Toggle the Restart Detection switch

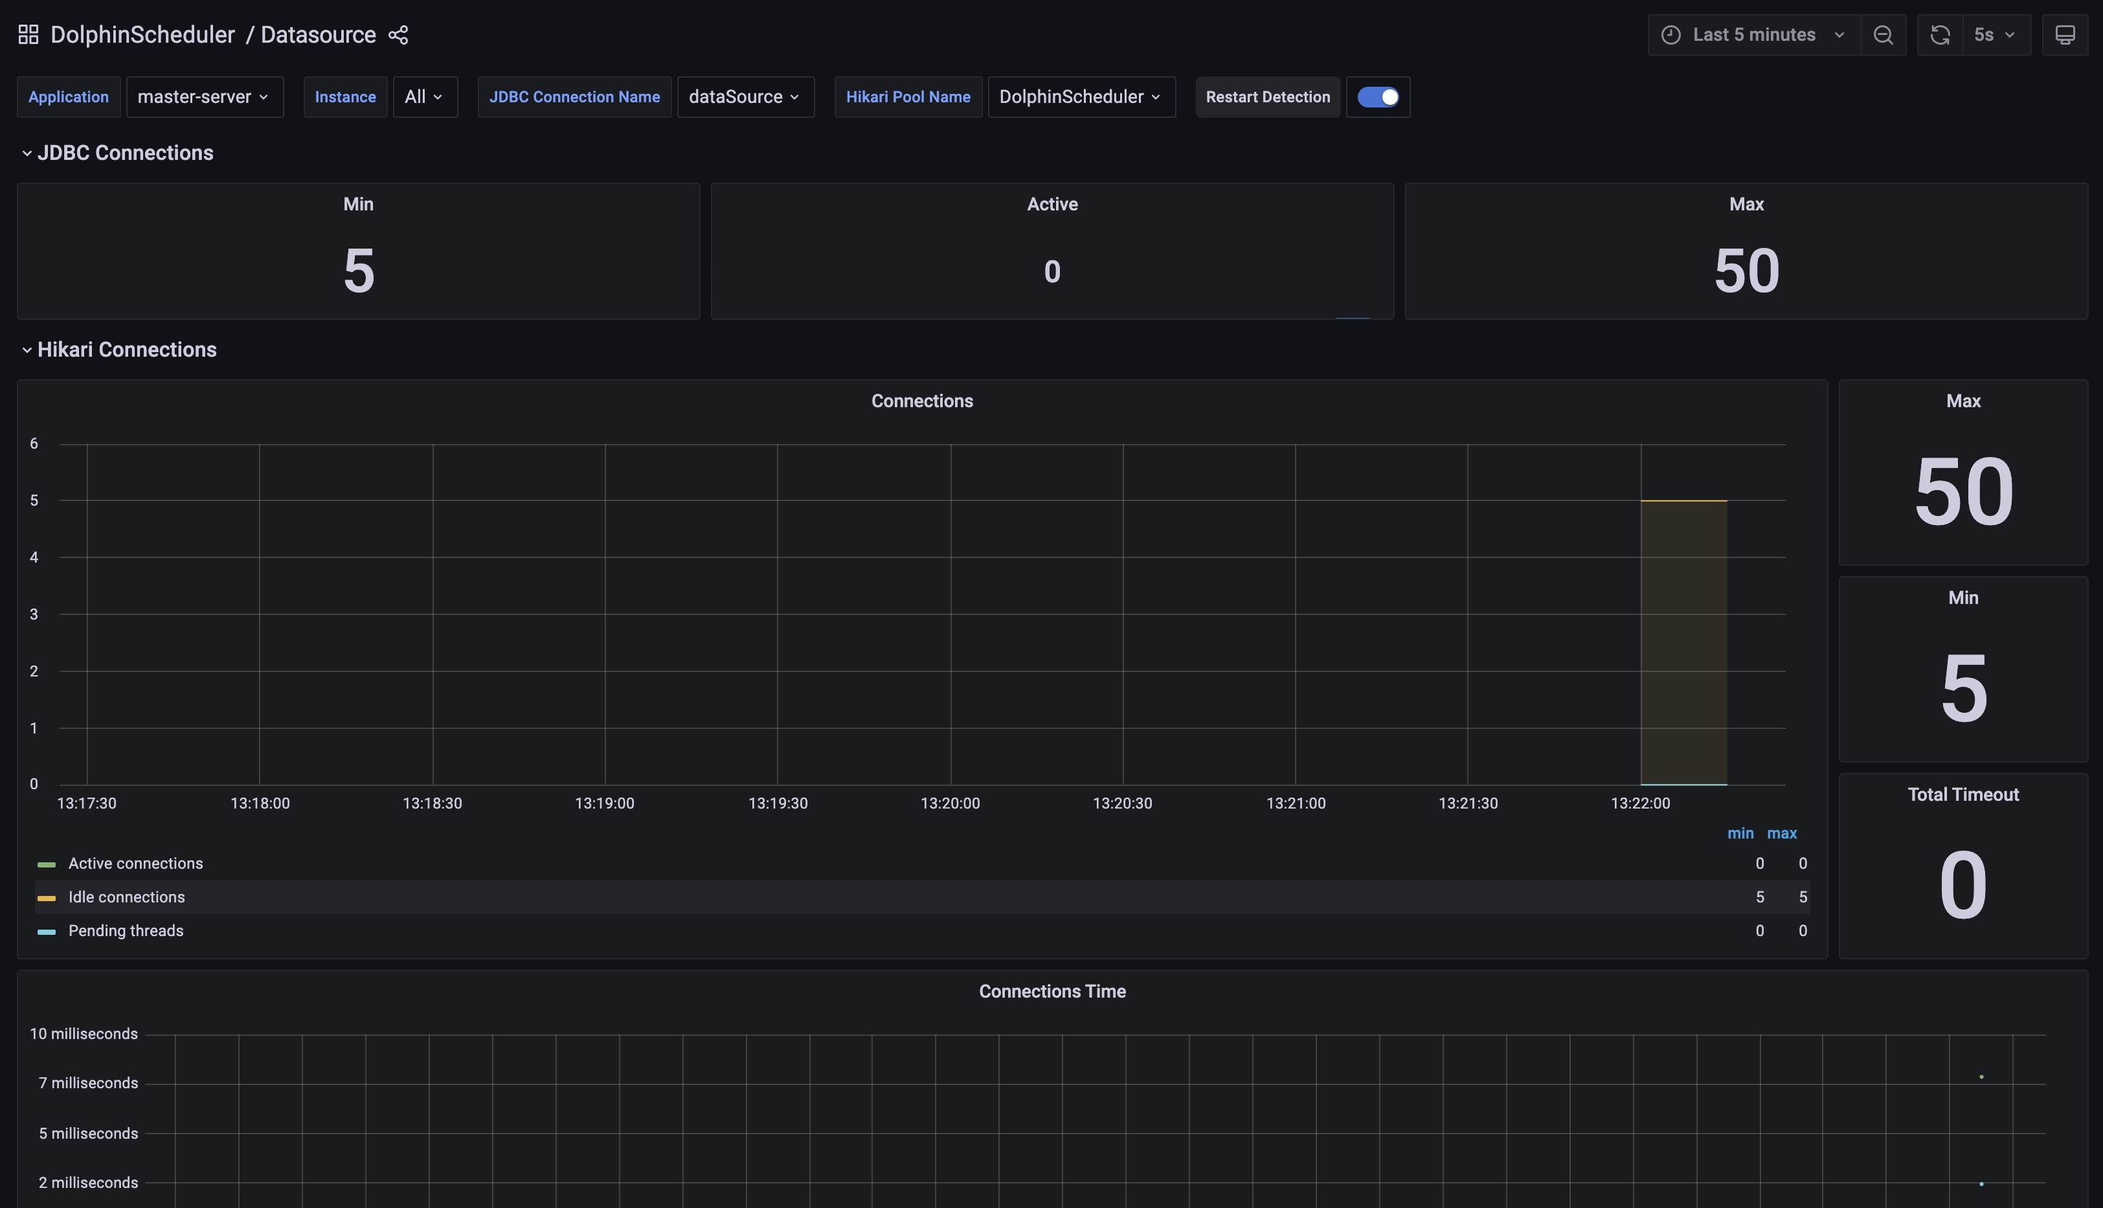(1377, 97)
